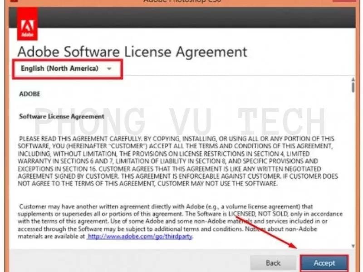Click the bold "Software License Agreement" subheading

coord(62,117)
